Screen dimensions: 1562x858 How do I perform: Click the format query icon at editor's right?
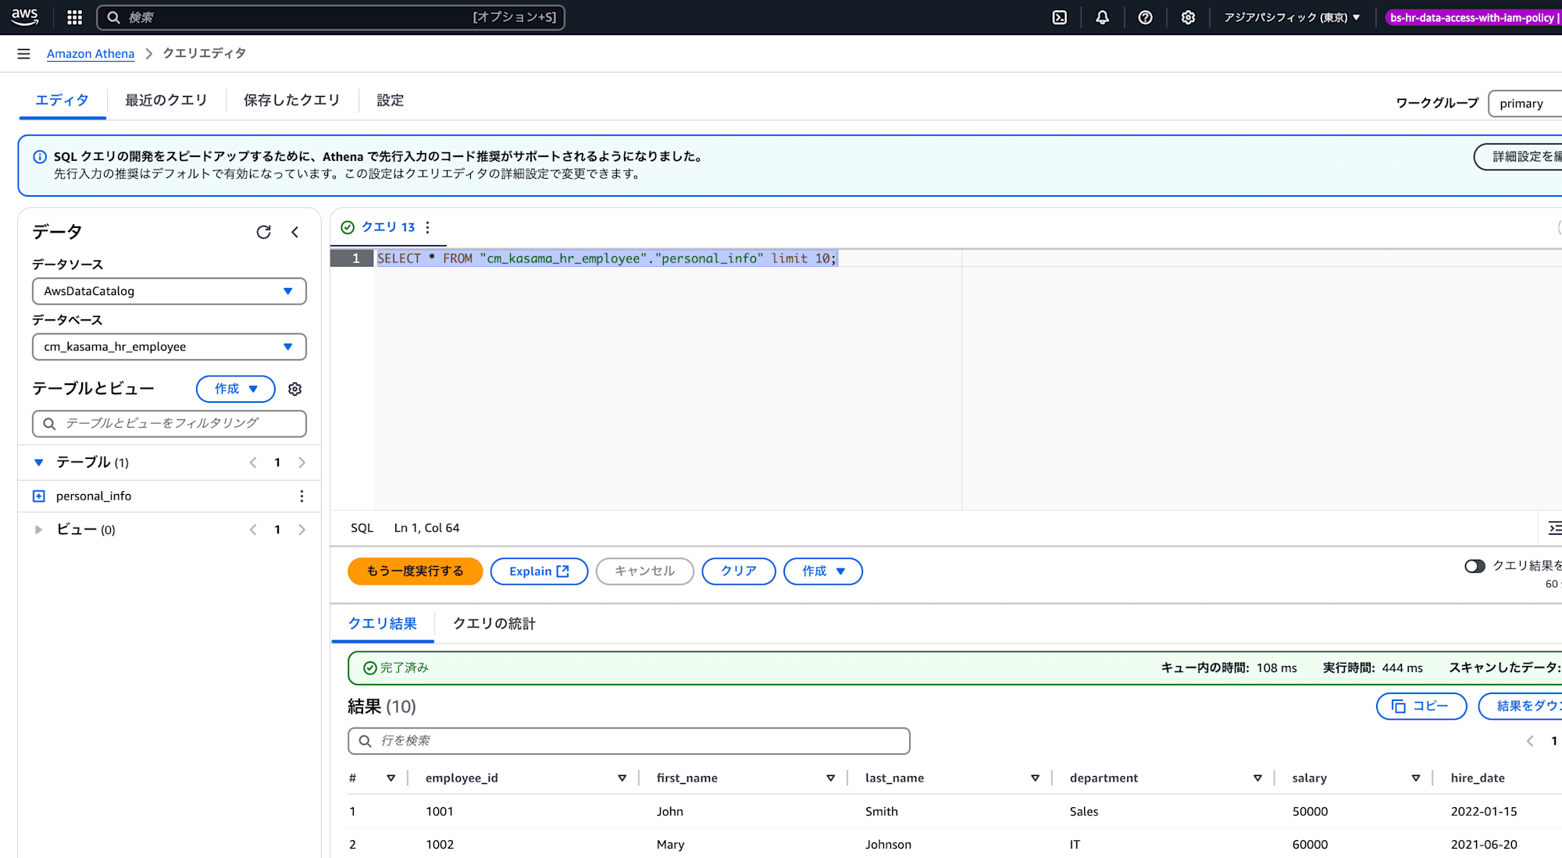(1554, 529)
